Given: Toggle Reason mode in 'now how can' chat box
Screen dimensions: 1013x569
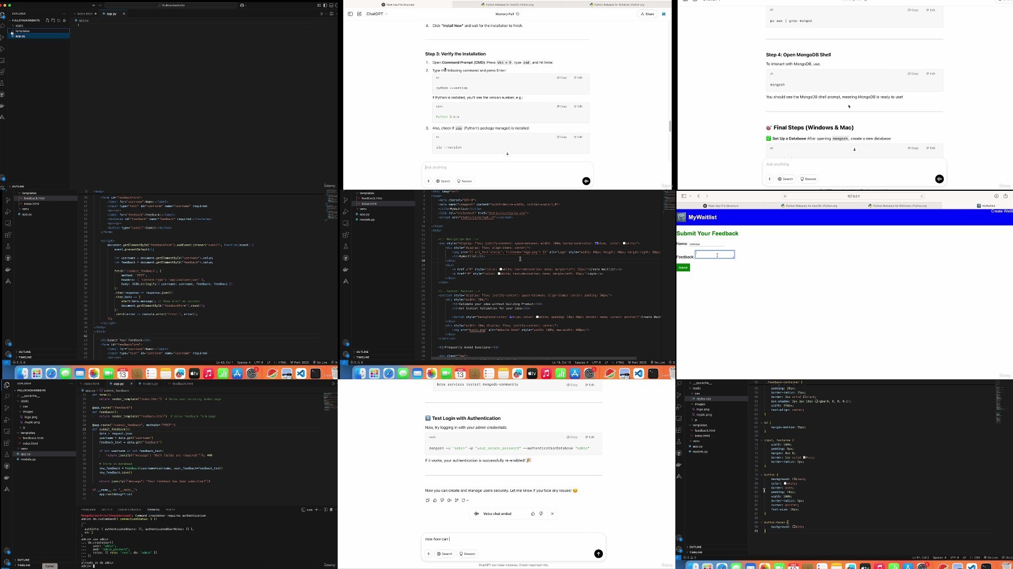Looking at the screenshot, I should tap(467, 554).
